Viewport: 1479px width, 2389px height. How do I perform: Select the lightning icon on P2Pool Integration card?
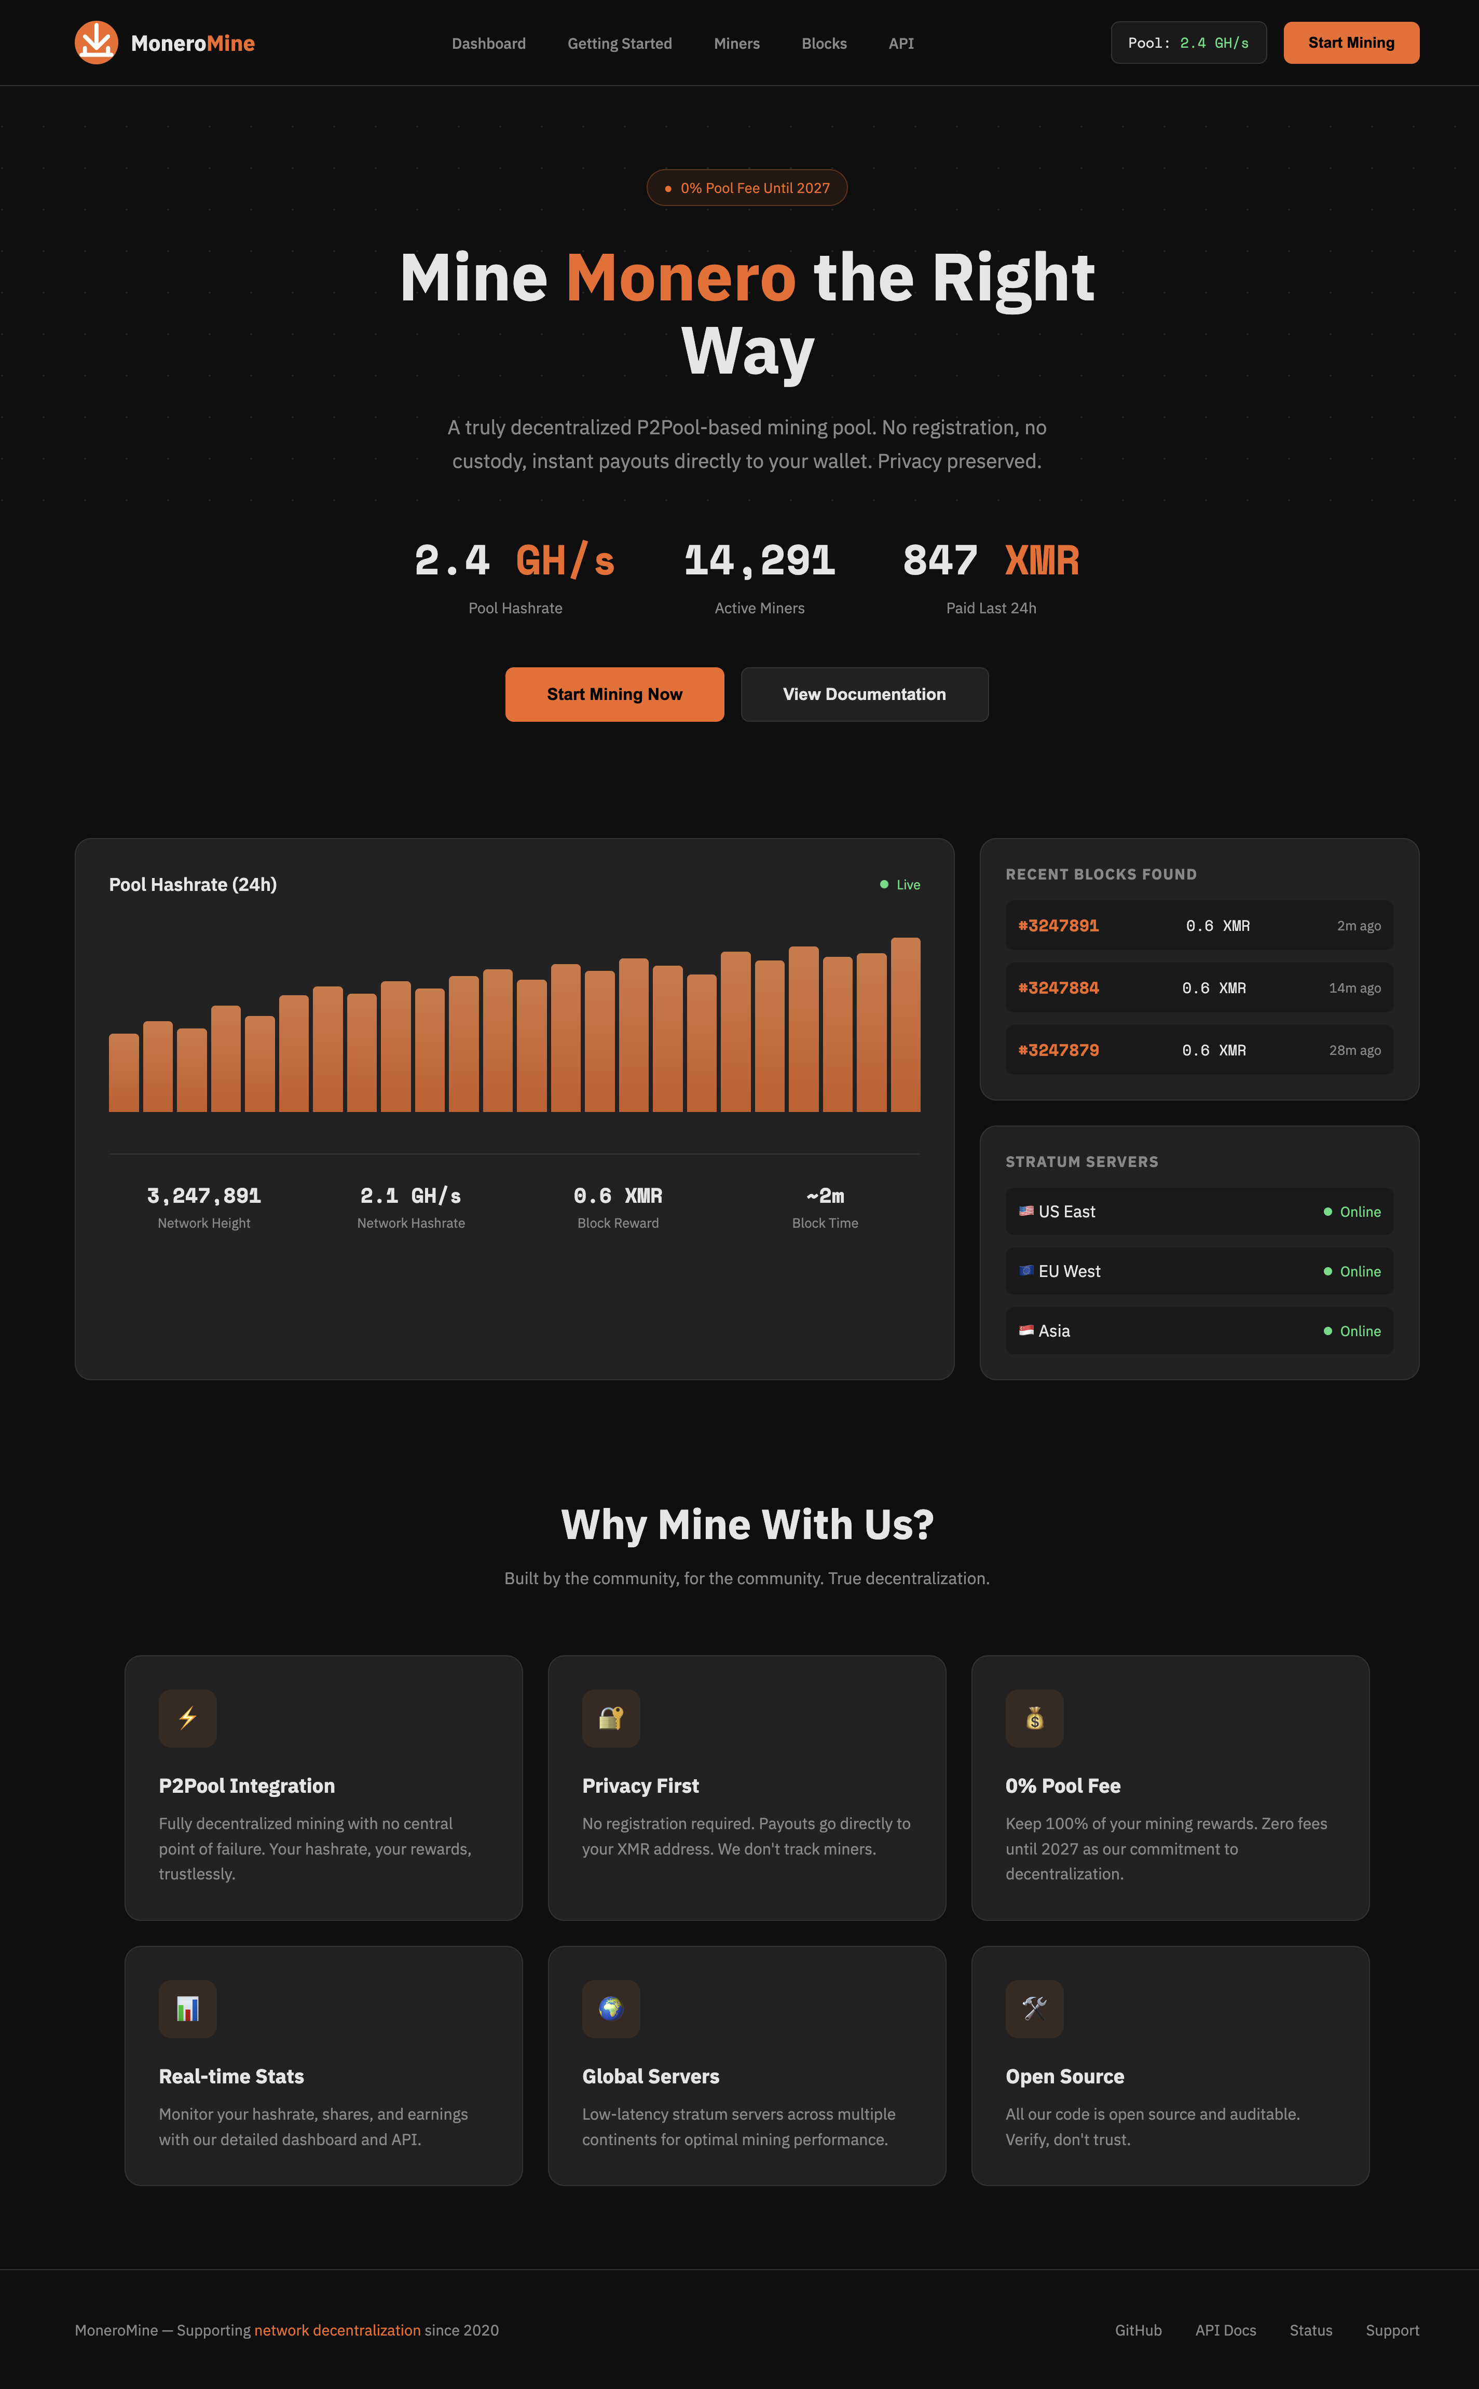[187, 1718]
